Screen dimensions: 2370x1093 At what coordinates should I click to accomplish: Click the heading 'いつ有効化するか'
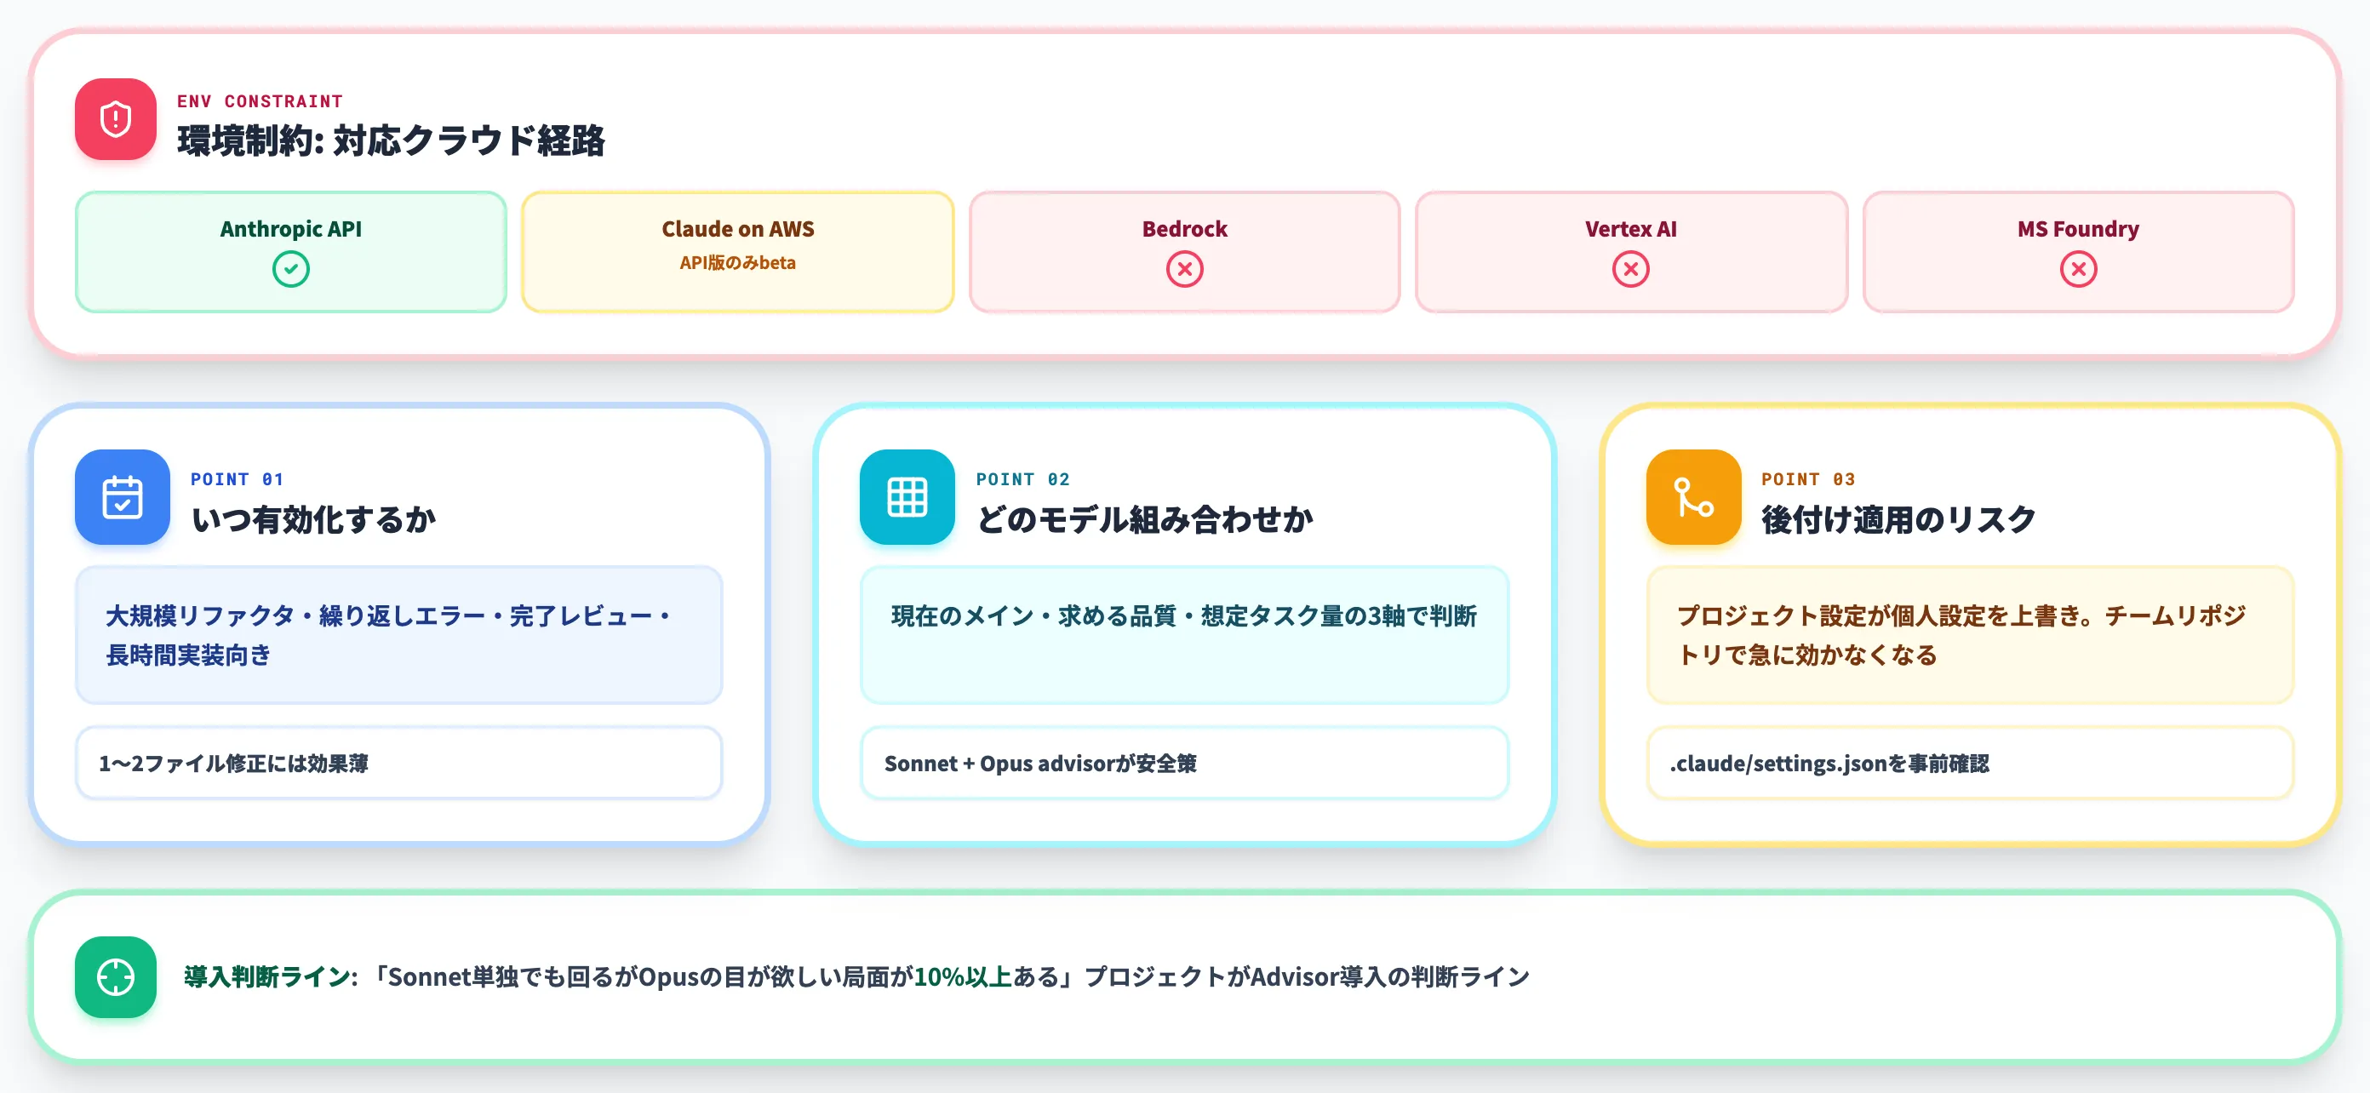tap(312, 520)
